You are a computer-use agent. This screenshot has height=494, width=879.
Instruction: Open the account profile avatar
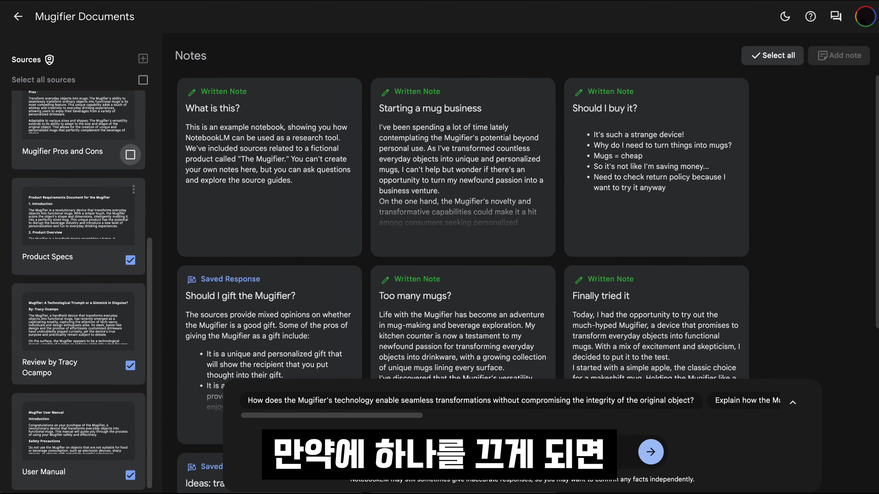[865, 16]
